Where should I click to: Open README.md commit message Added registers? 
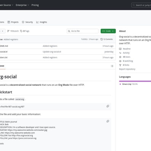(50, 46)
